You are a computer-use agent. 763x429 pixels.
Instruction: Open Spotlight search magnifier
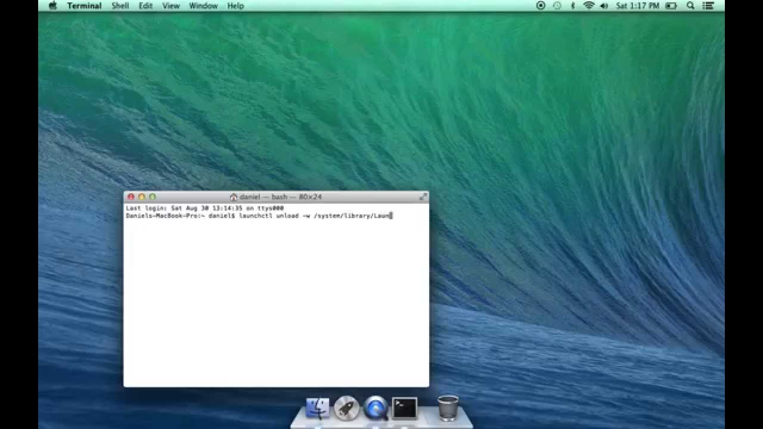click(x=691, y=6)
